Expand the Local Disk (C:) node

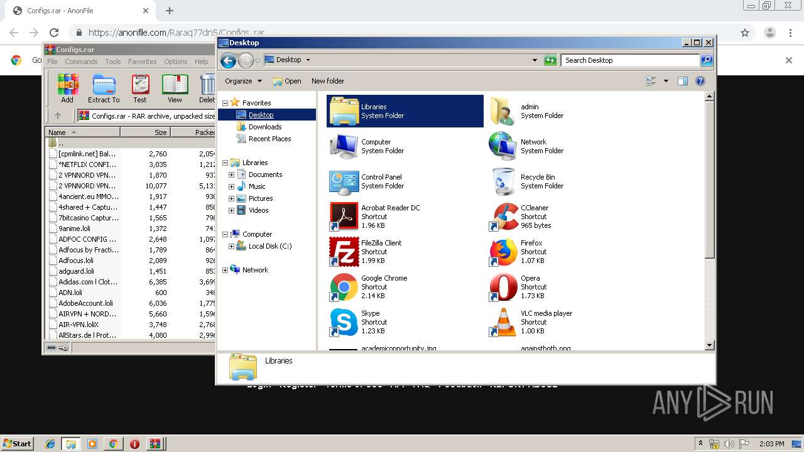[231, 246]
